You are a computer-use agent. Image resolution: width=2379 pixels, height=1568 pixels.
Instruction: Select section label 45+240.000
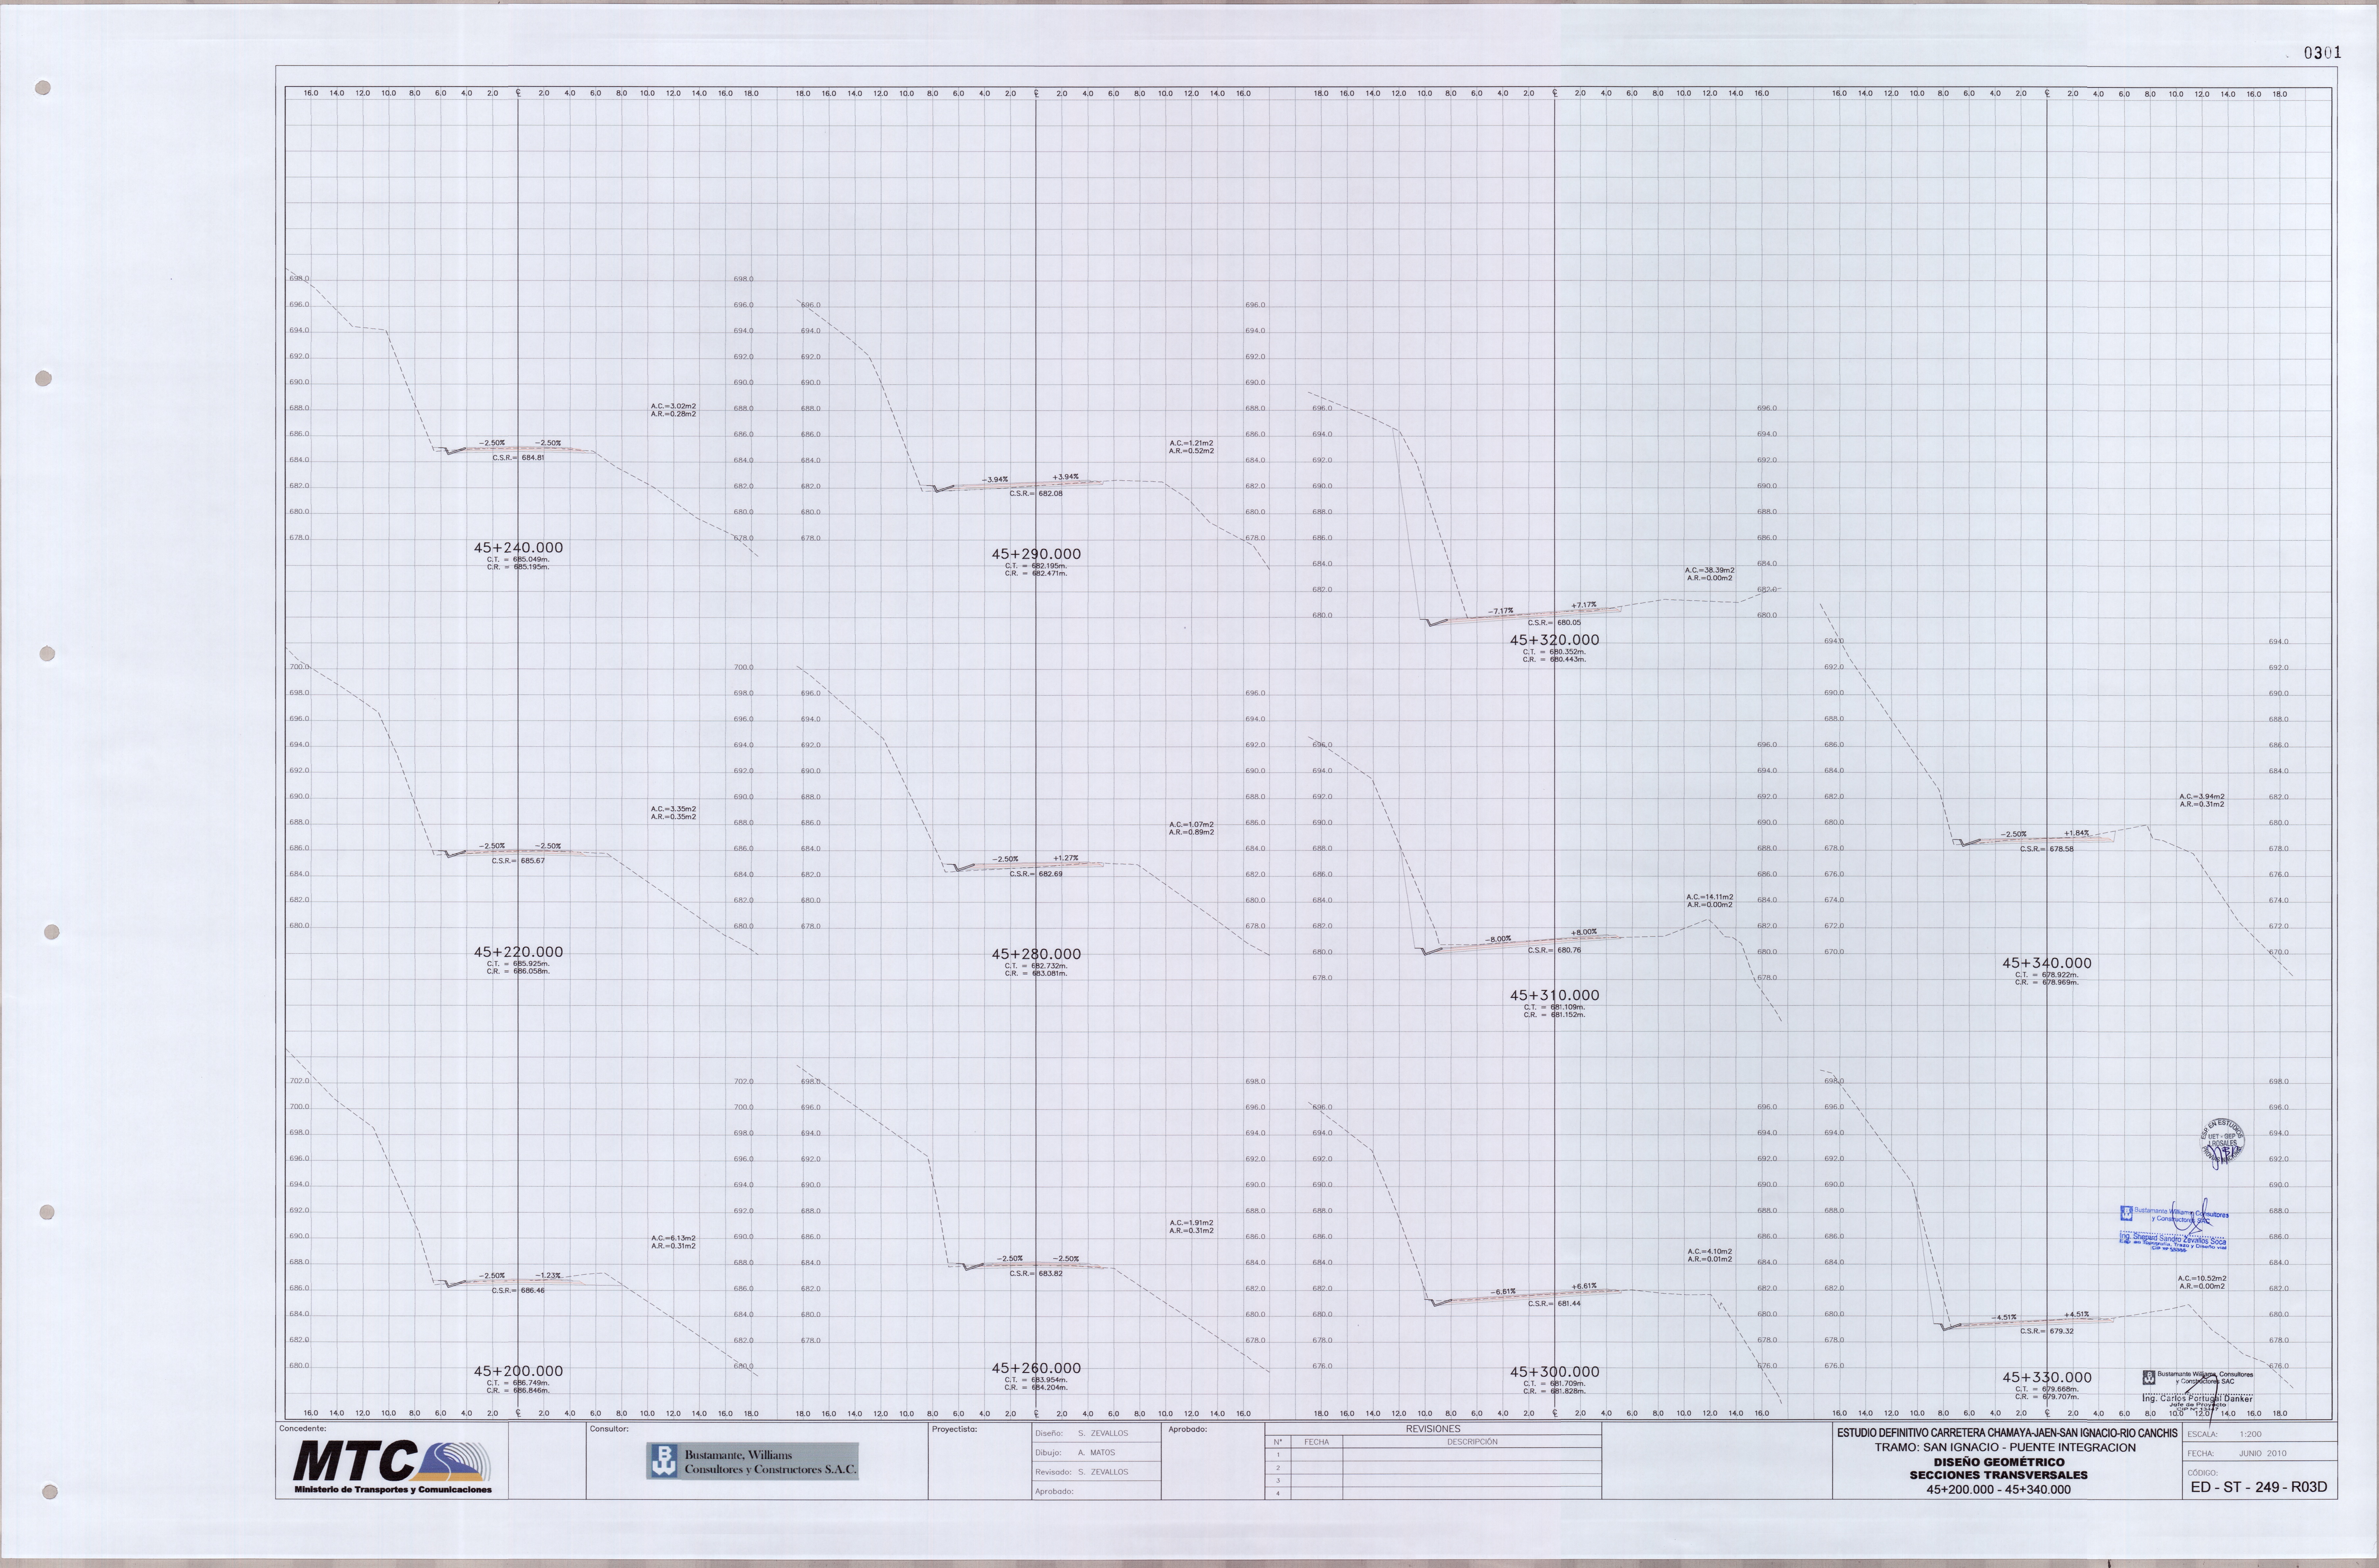click(518, 548)
